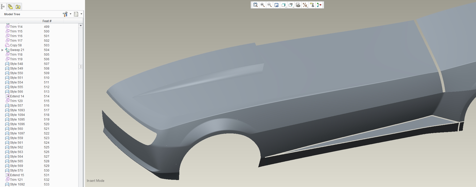
Task: Select the Trim 116 feature
Action: point(14,36)
